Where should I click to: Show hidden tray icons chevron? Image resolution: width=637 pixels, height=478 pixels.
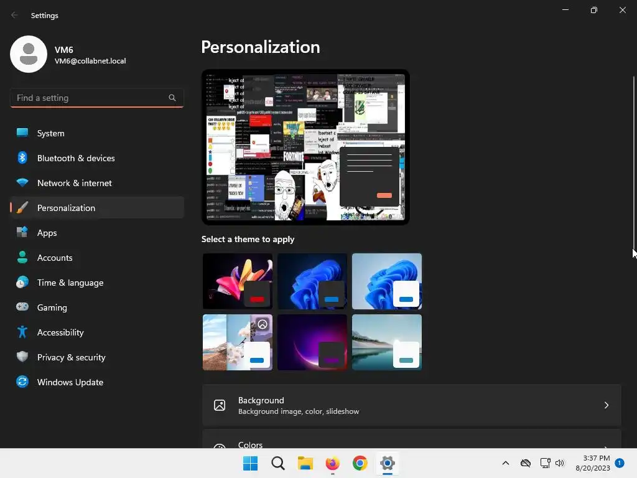(x=505, y=463)
